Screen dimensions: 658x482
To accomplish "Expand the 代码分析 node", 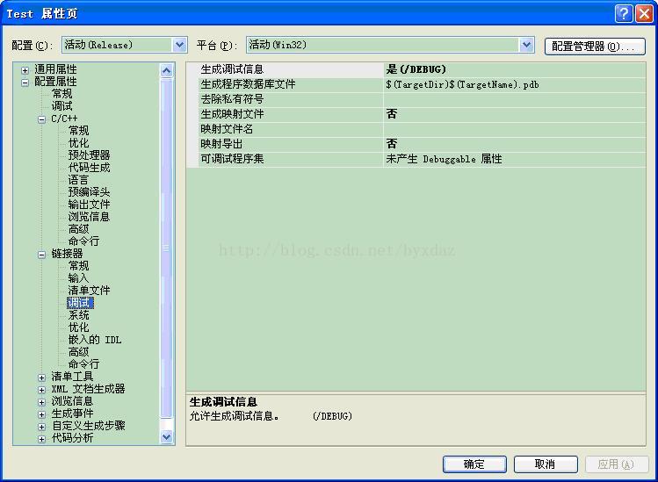I will coord(41,439).
